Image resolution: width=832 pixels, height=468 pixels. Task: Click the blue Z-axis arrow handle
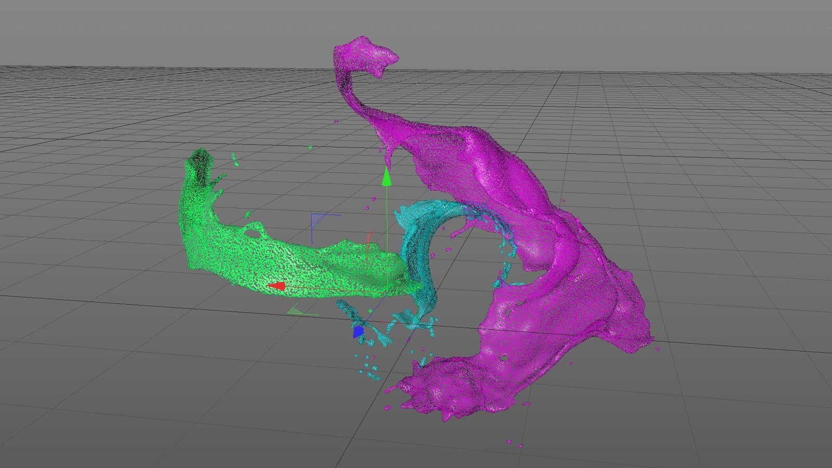pos(358,331)
